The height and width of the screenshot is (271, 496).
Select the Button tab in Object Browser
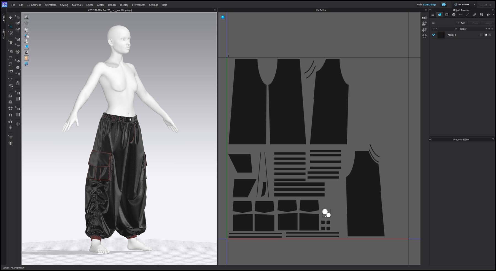(x=454, y=15)
